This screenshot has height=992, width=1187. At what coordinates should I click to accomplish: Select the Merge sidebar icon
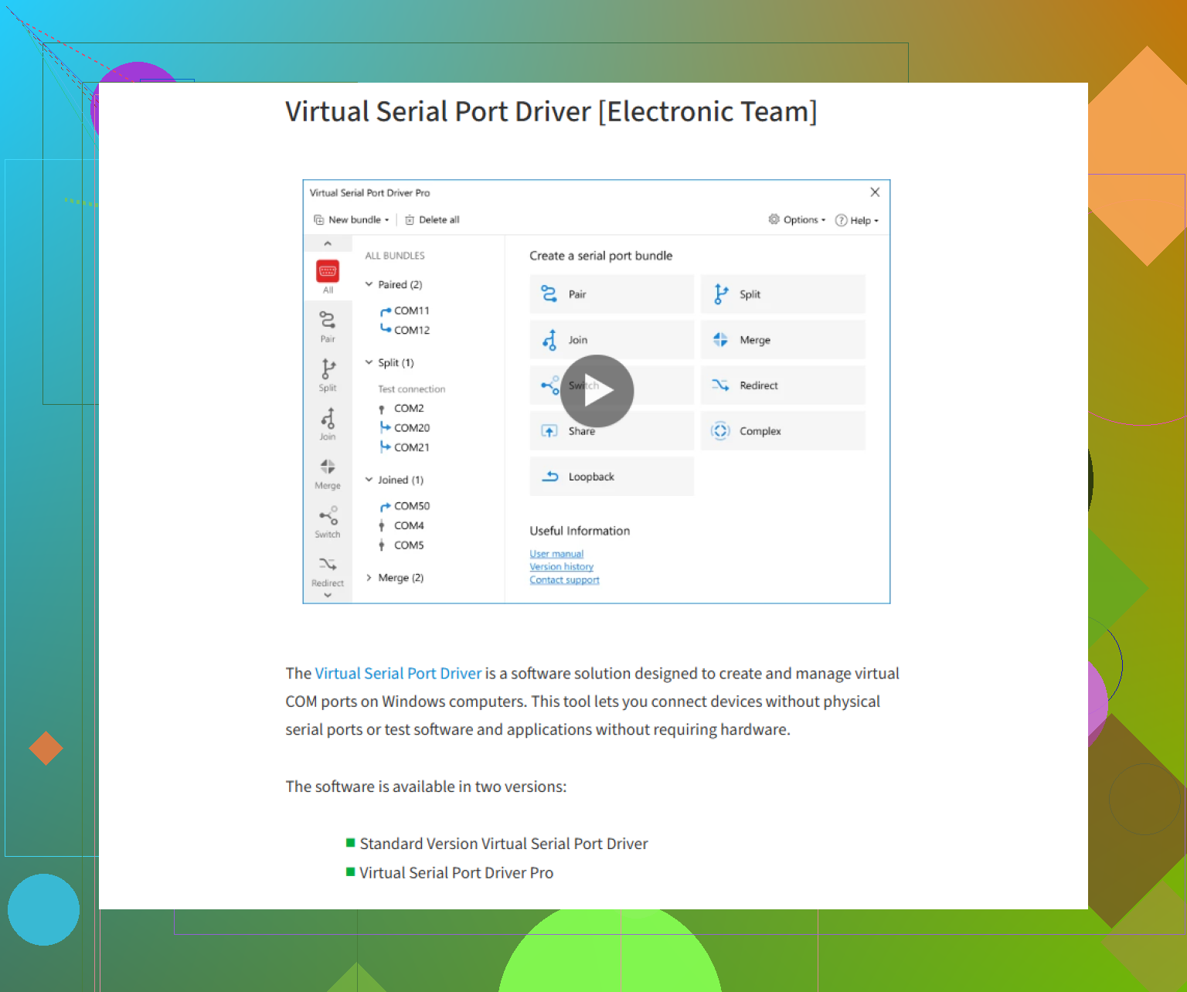[x=328, y=467]
